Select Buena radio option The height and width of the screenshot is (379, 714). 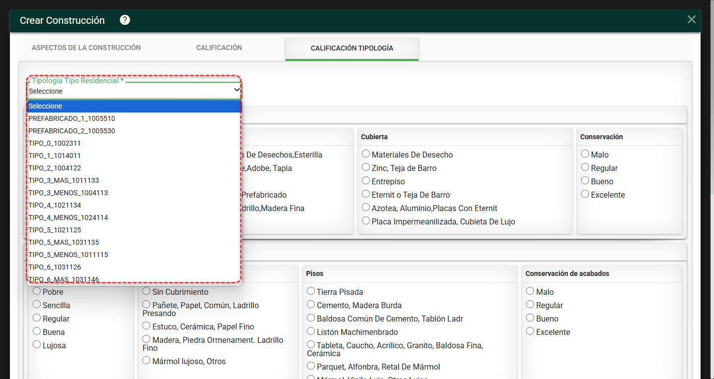tap(37, 331)
